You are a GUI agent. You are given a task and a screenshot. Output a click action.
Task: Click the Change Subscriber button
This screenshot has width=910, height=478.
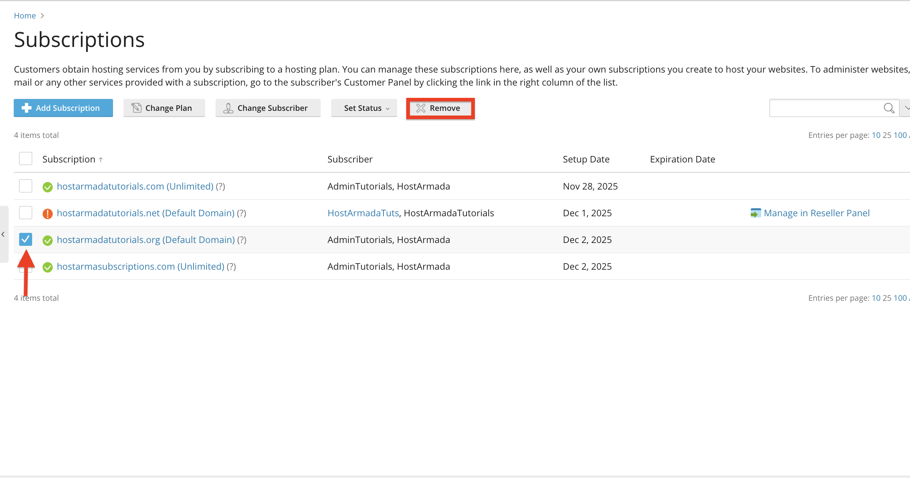[x=268, y=108]
